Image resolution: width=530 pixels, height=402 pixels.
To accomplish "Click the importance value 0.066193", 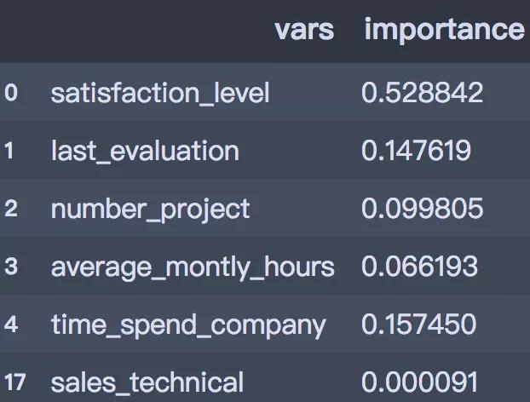I will click(419, 267).
